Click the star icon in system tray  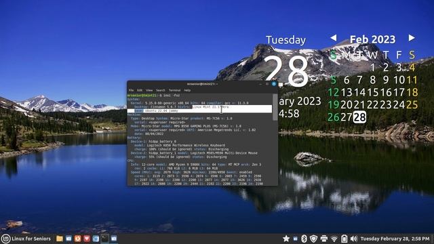coord(286,239)
